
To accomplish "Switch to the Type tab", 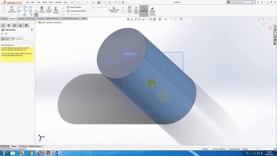I will pyautogui.click(x=5, y=39).
